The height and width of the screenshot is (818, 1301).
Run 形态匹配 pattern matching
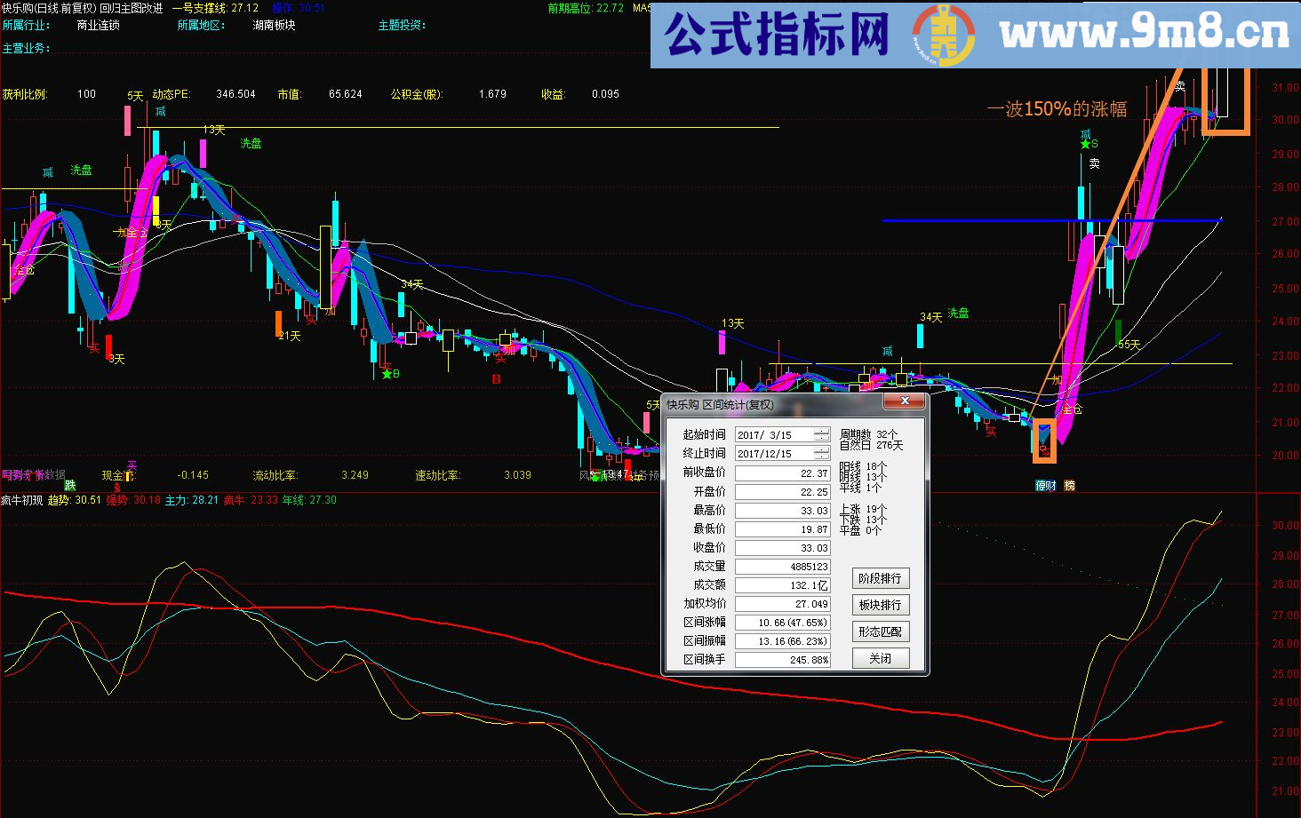click(x=881, y=631)
